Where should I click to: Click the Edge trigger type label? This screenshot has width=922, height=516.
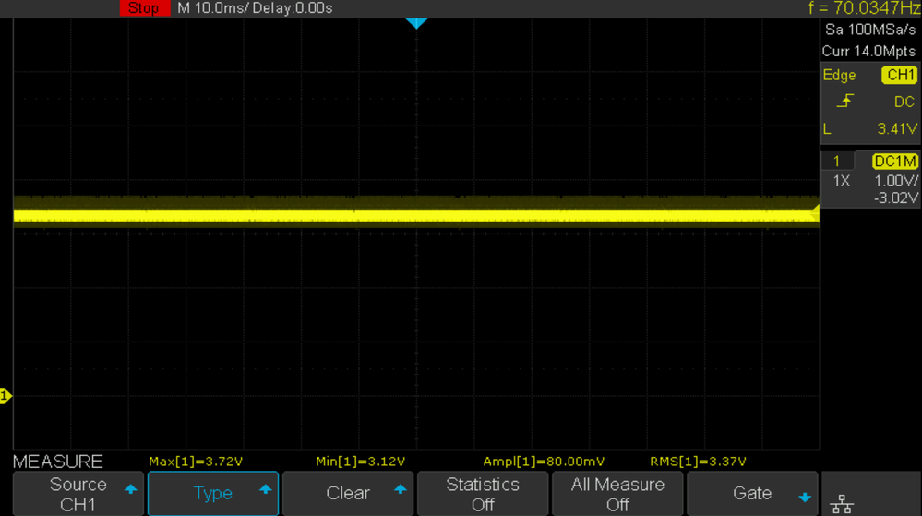pyautogui.click(x=839, y=76)
